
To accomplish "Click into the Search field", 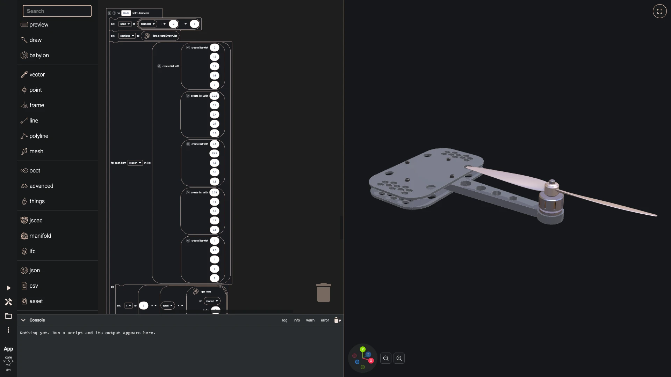I will click(x=57, y=11).
